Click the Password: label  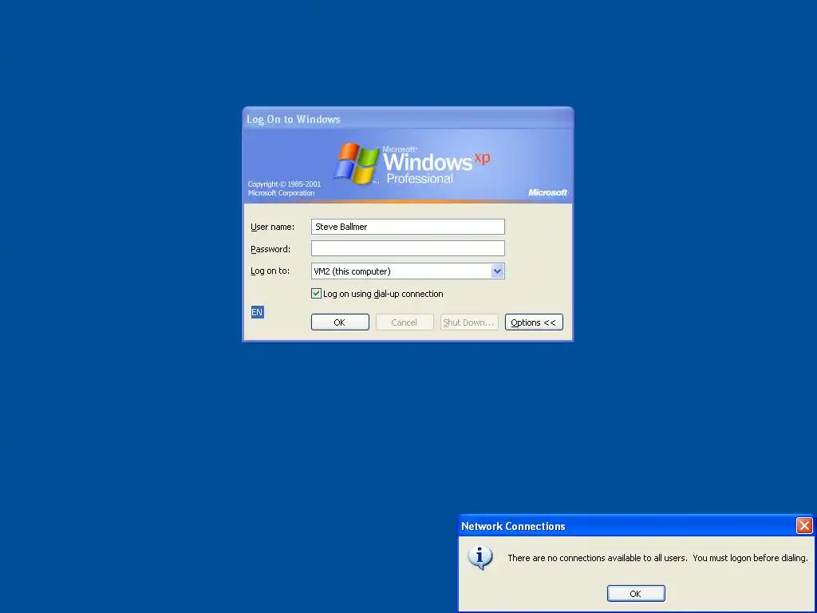pyautogui.click(x=270, y=249)
